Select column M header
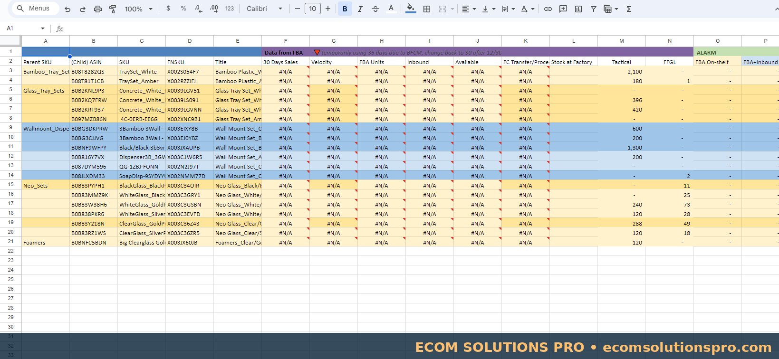Viewport: 779px width, 359px height. (622, 41)
